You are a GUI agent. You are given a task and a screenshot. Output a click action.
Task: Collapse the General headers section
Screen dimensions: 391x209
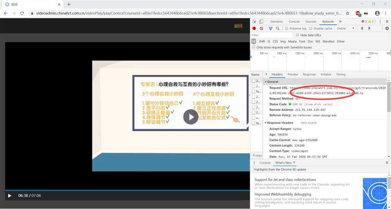click(266, 82)
